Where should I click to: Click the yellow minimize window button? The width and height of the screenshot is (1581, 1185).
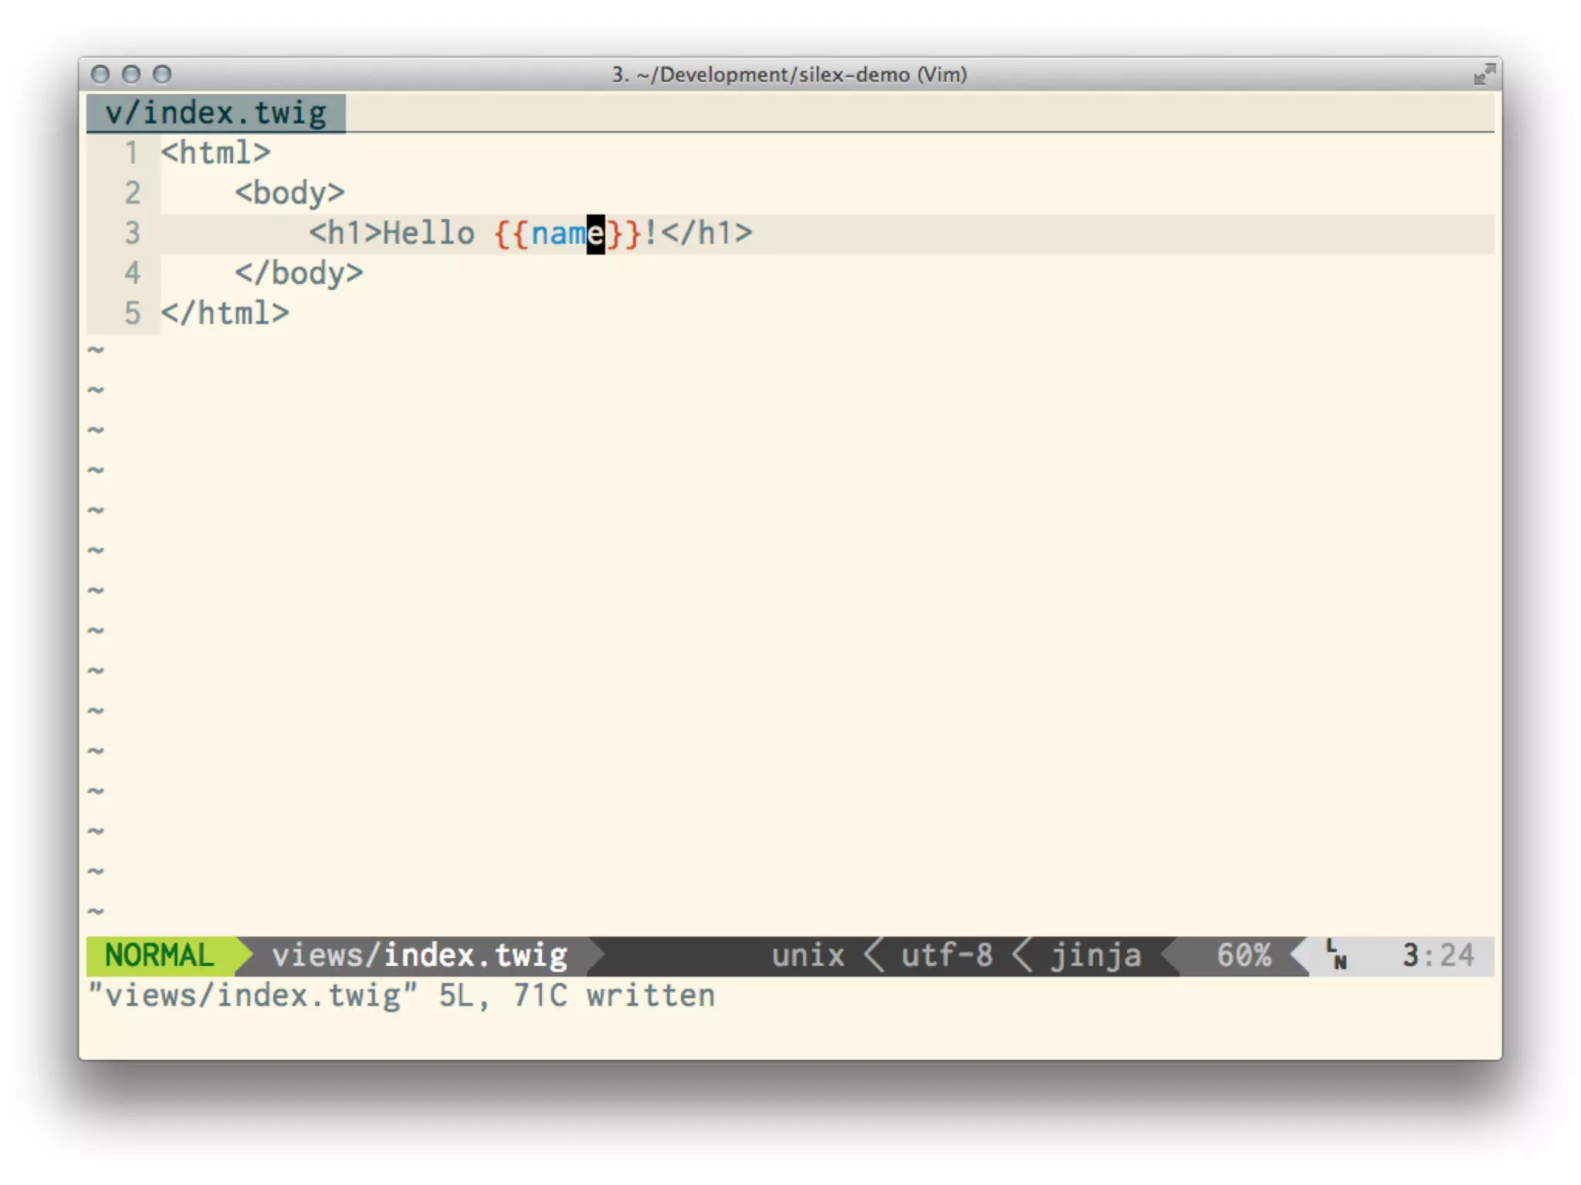click(131, 74)
